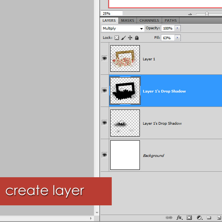Click the Opacity 100% value field

pos(168,28)
